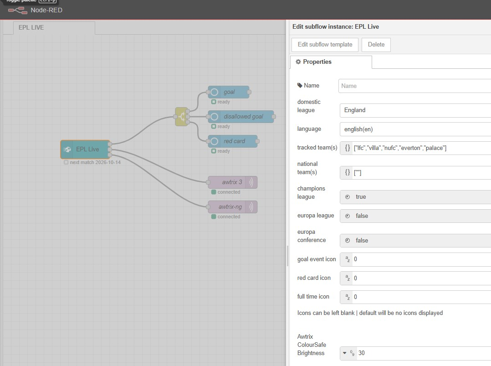
Task: Select the yellow switch node on the canvas
Action: [182, 117]
